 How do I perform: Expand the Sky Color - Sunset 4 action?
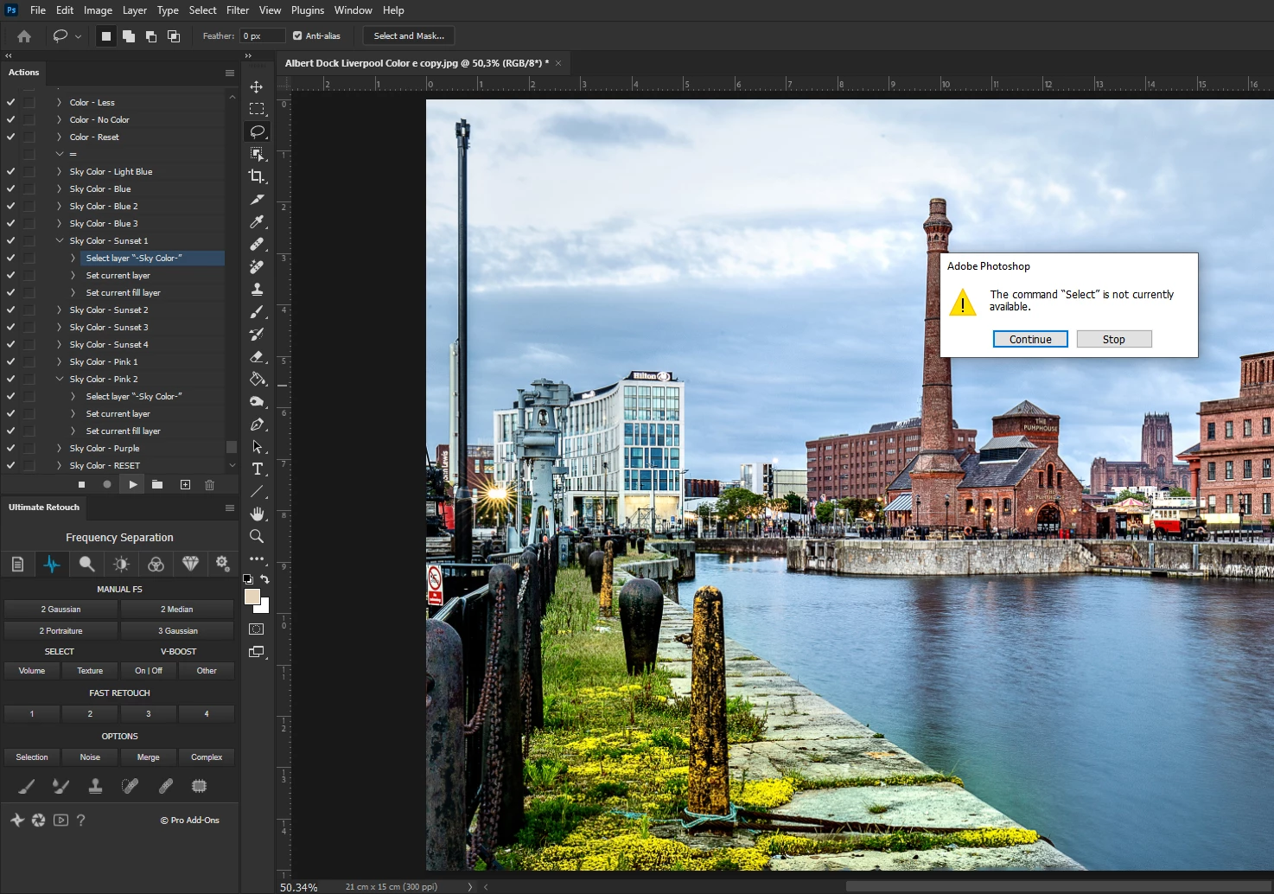tap(60, 344)
